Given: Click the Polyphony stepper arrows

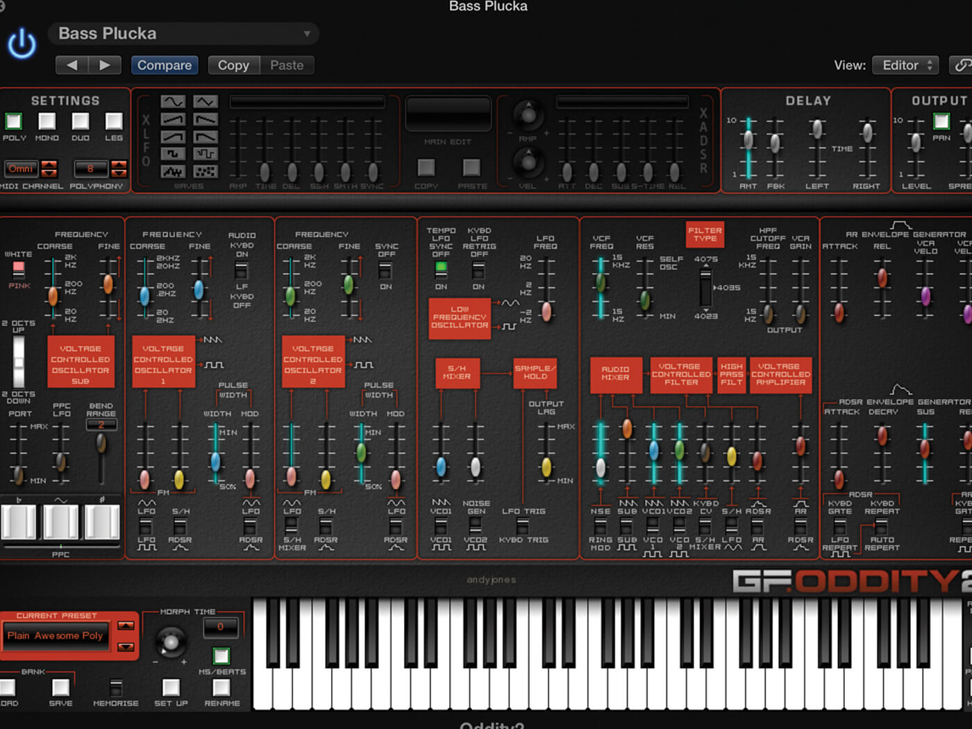Looking at the screenshot, I should point(119,169).
